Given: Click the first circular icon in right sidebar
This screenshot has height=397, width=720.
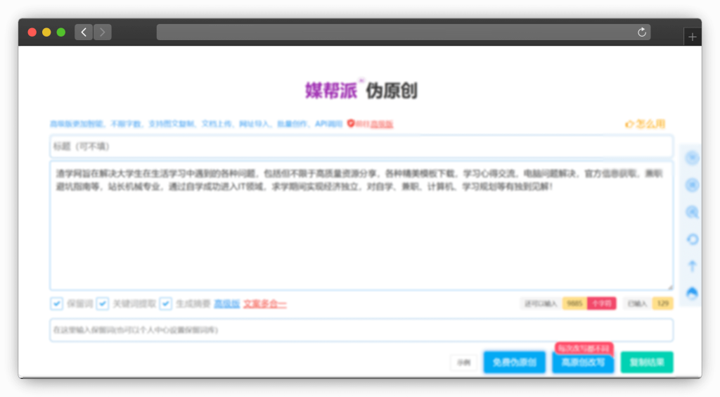Looking at the screenshot, I should coord(692,158).
